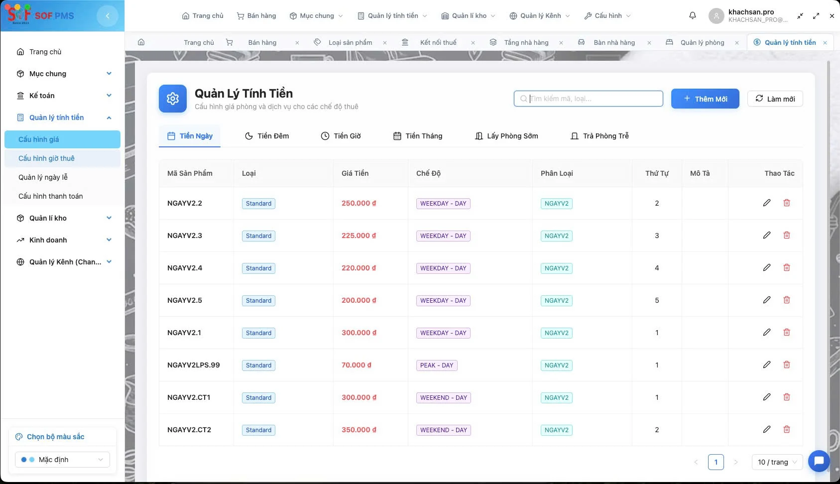Delete the NGAYV2.2 row with the trash icon
This screenshot has width=840, height=484.
(787, 203)
